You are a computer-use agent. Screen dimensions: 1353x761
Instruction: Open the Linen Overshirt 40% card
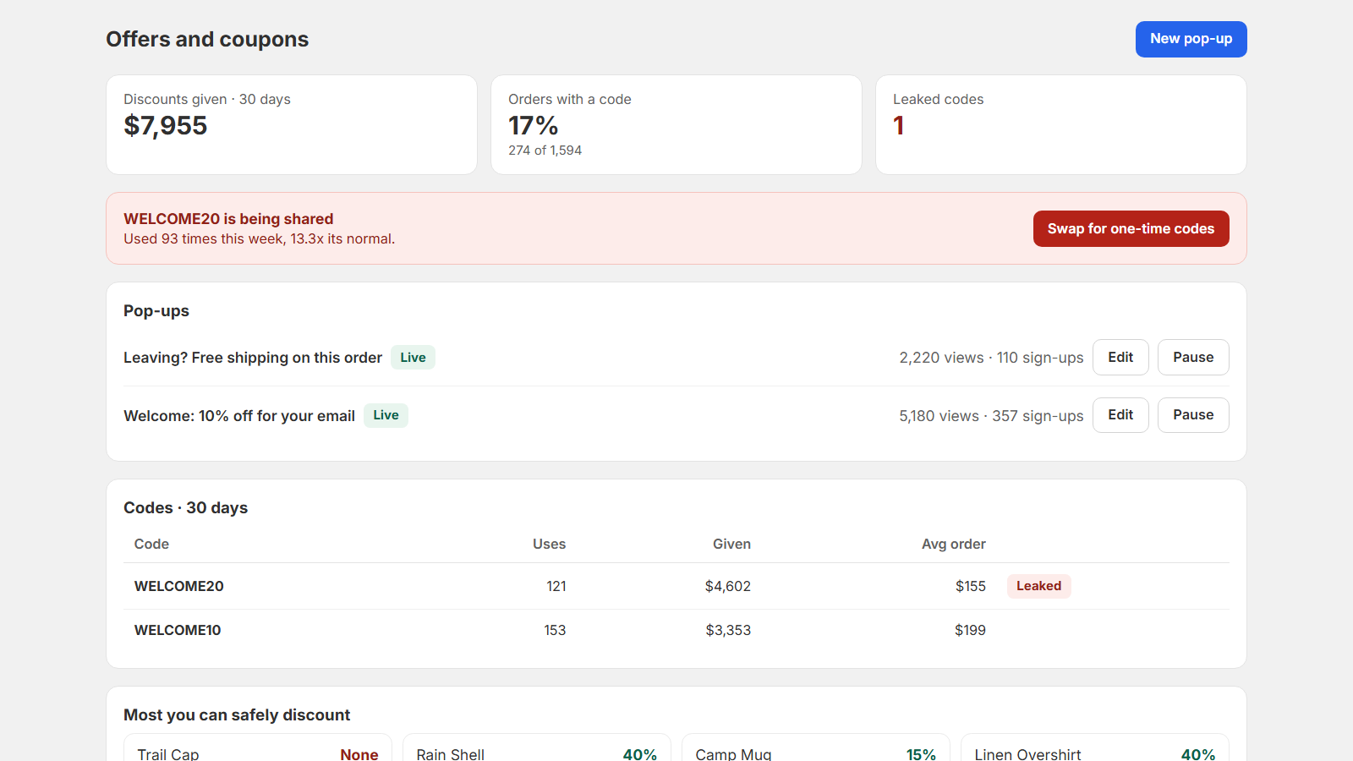(x=1095, y=748)
